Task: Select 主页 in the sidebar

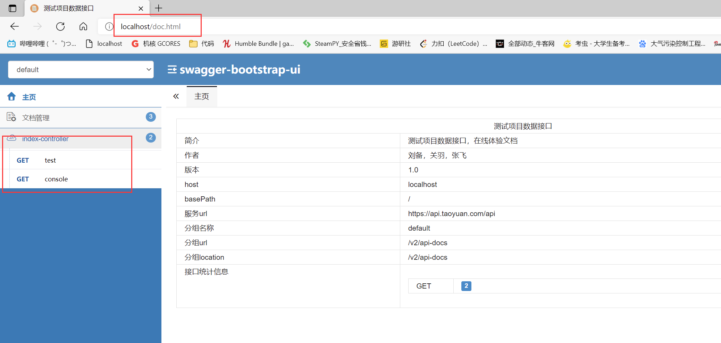Action: click(x=29, y=97)
